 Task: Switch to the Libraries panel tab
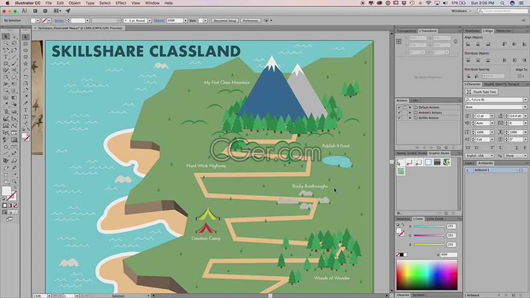point(403,295)
